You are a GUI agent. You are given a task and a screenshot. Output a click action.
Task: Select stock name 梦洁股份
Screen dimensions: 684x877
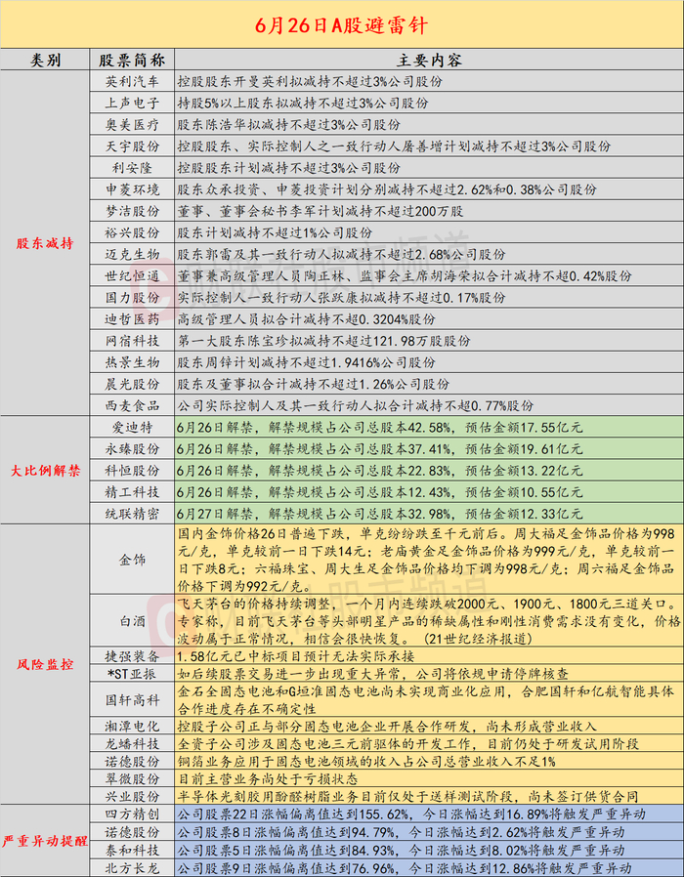tap(132, 211)
